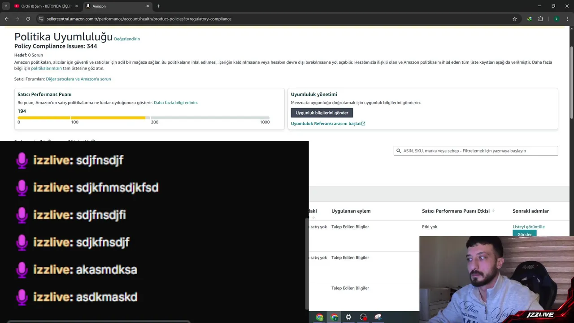Click microphone icon beside 'sdjkfnmsdjkfsd' message
574x323 pixels.
[x=22, y=188]
